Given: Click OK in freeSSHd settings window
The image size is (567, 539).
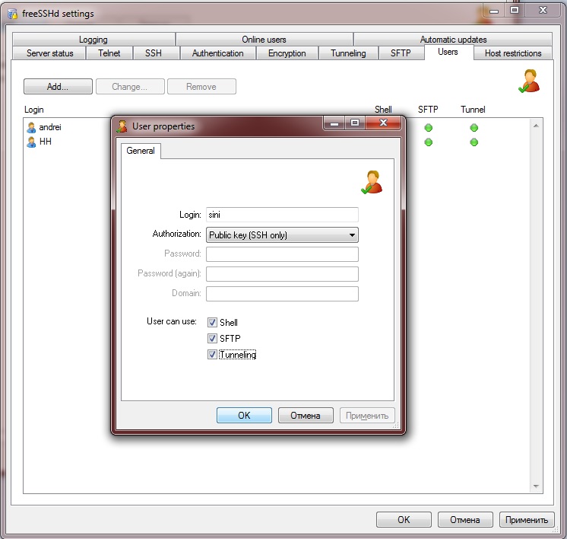Looking at the screenshot, I should [404, 520].
